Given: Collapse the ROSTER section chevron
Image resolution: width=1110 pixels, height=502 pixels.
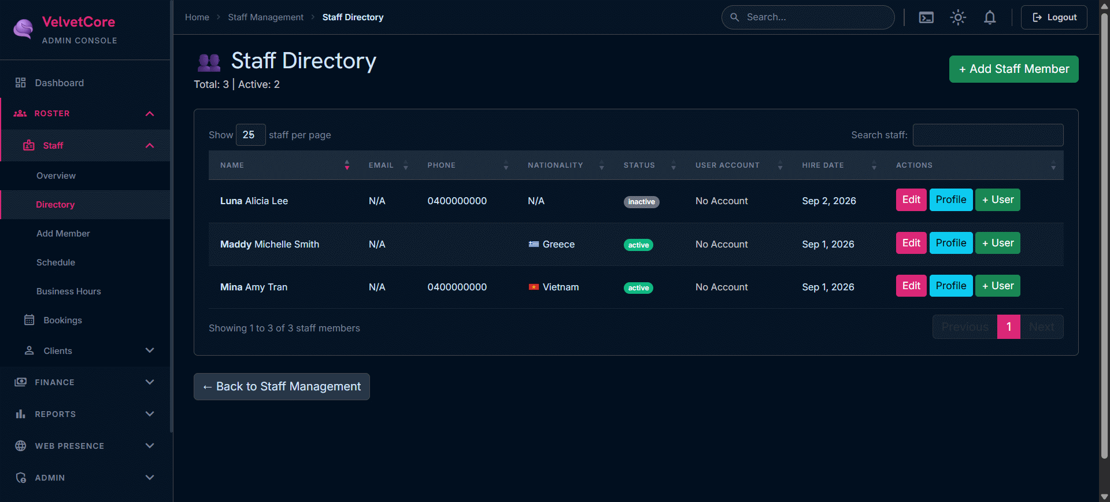Looking at the screenshot, I should coord(150,113).
